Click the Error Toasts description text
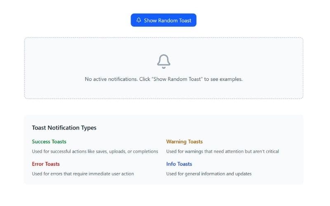Image resolution: width=330 pixels, height=206 pixels. (x=83, y=173)
